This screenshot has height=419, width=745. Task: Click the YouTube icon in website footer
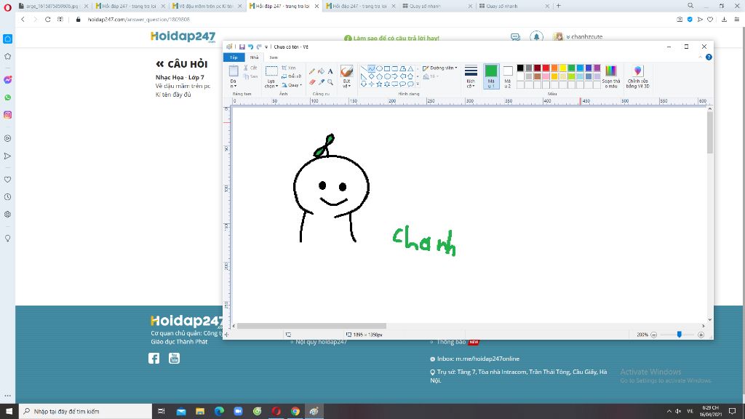click(175, 358)
